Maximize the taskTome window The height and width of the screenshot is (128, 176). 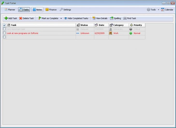coord(168,3)
